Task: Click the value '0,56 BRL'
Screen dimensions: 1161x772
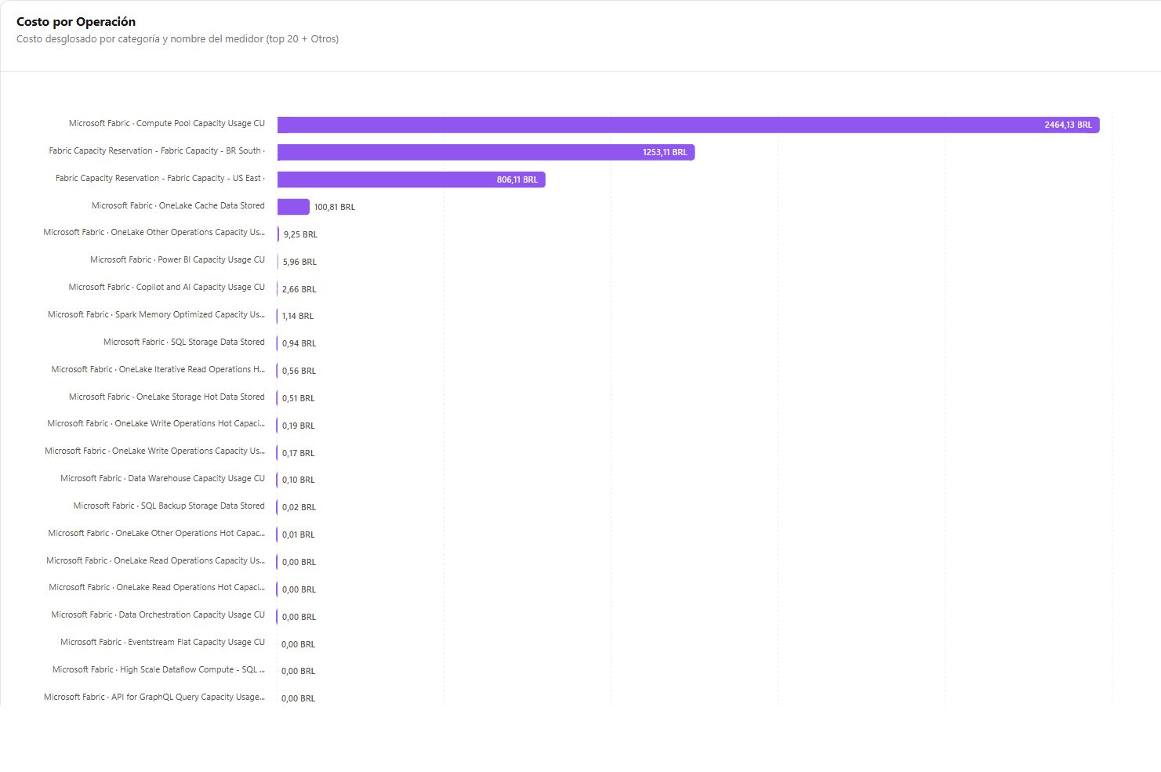Action: [x=299, y=372]
